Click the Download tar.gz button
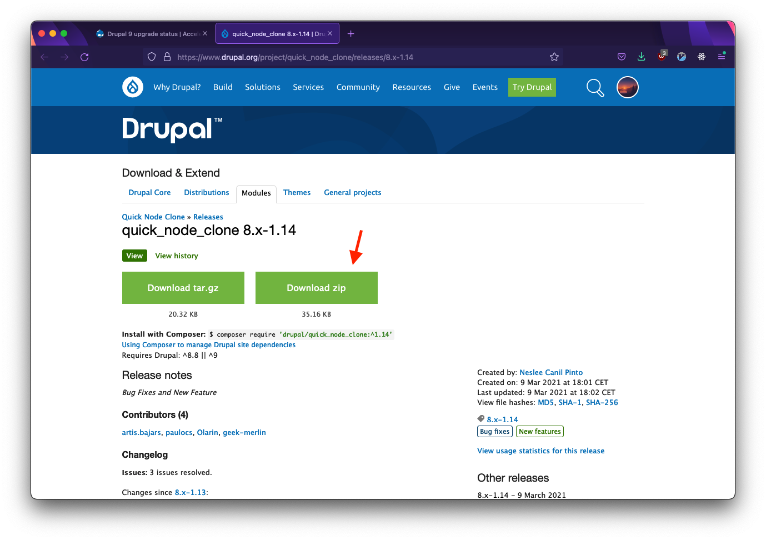 [x=183, y=288]
